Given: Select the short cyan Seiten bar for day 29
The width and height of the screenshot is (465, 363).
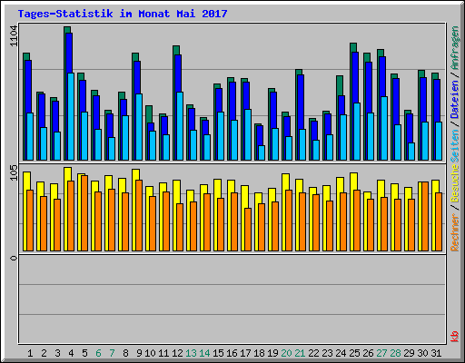Looking at the screenshot, I should coord(411,152).
